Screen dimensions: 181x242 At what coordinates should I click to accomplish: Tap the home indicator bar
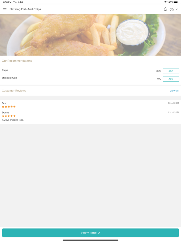click(x=90, y=240)
